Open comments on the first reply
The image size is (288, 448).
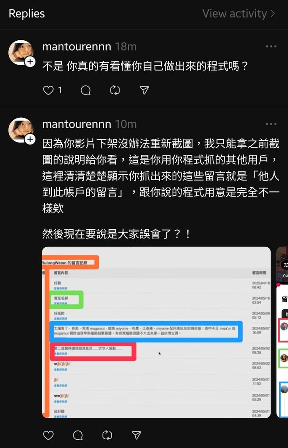point(85,90)
